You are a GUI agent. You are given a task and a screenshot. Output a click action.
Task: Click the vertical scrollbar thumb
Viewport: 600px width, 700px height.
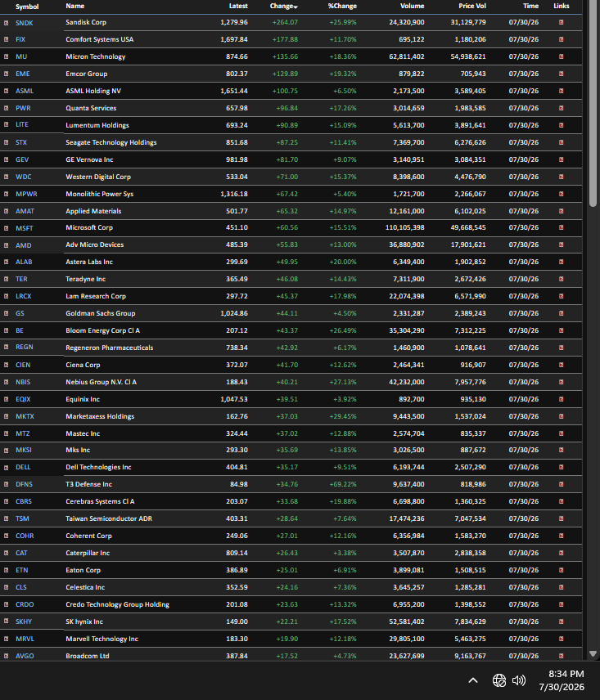(x=593, y=105)
